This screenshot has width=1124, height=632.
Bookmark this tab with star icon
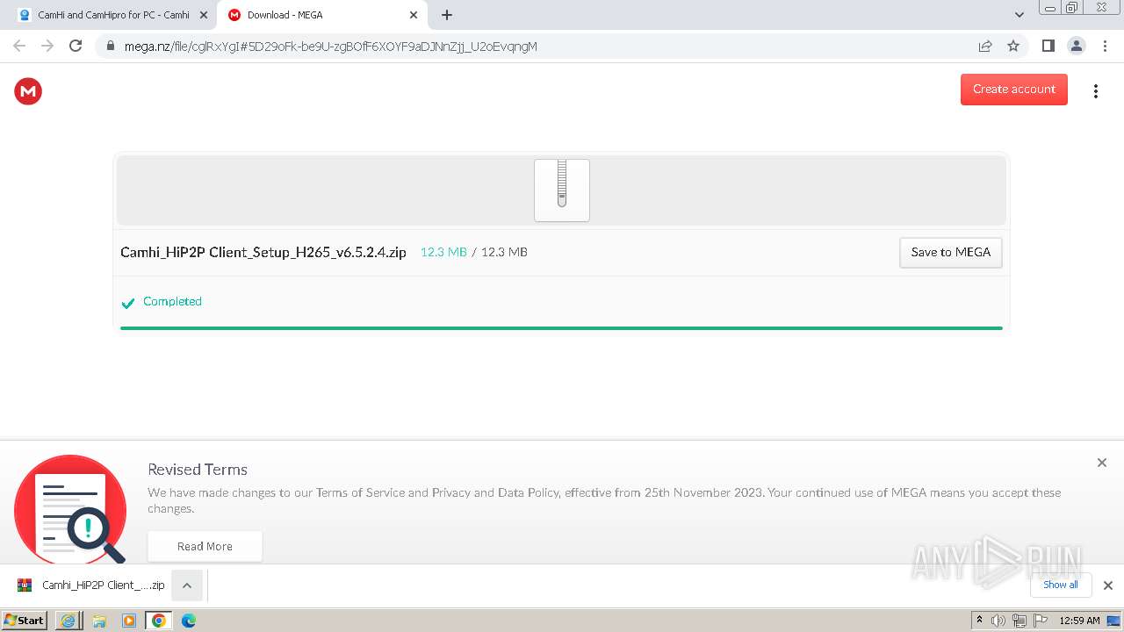pos(1013,46)
